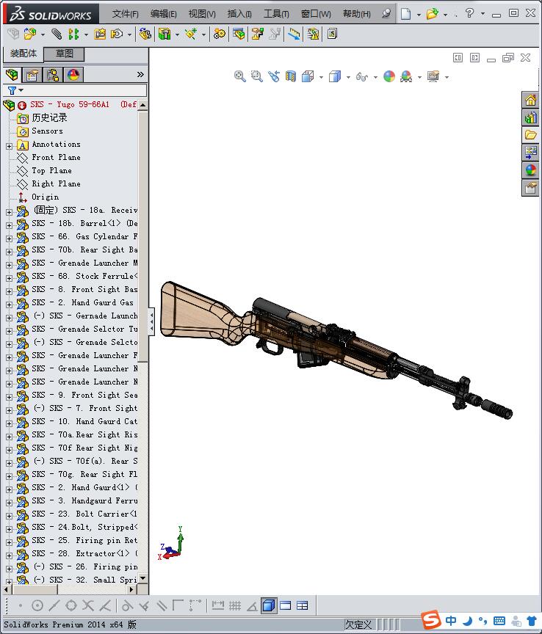Open View Palette icon in task pane
This screenshot has width=542, height=634.
[x=530, y=153]
